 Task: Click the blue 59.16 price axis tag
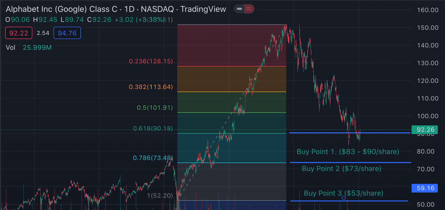coord(425,188)
